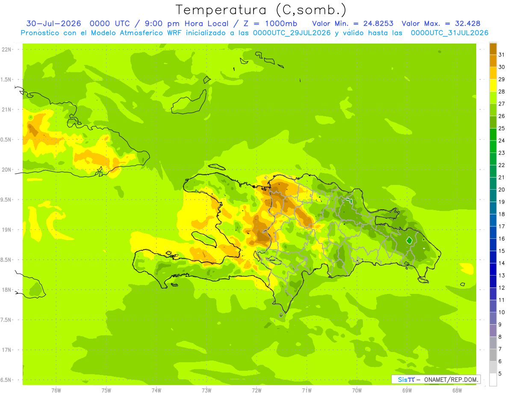The image size is (513, 396).
Task: Click the '70W' longitude label
Action: tap(357, 390)
